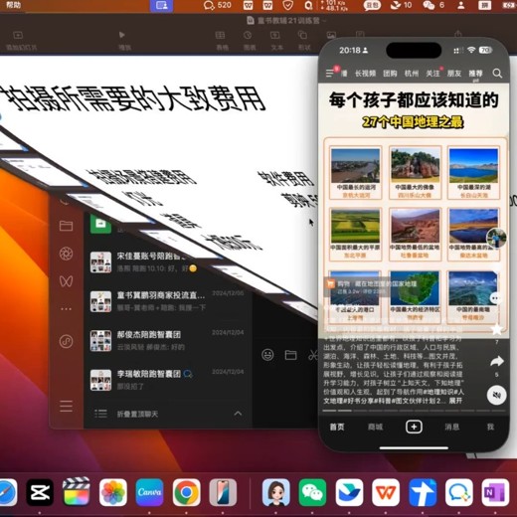
Task: Tap the author avatar on Douyin post
Action: pyautogui.click(x=496, y=238)
